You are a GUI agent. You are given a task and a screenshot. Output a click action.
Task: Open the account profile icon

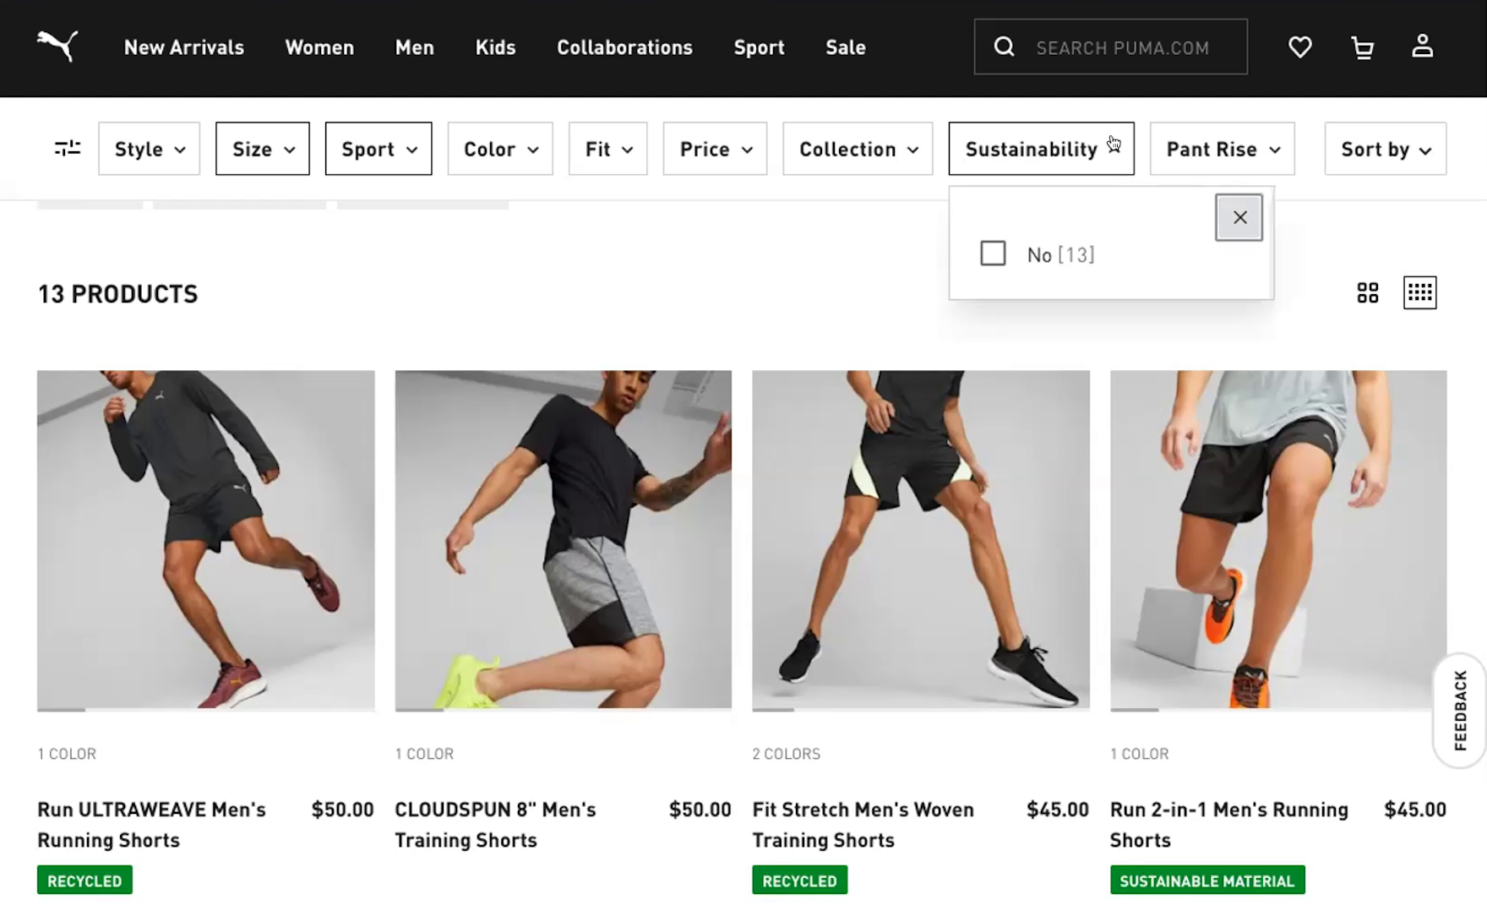coord(1423,46)
